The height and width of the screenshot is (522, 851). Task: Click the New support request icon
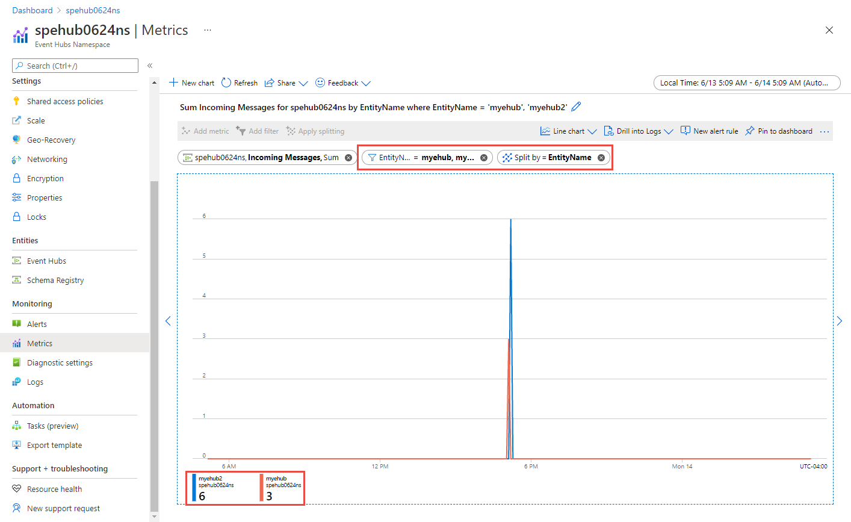(16, 508)
